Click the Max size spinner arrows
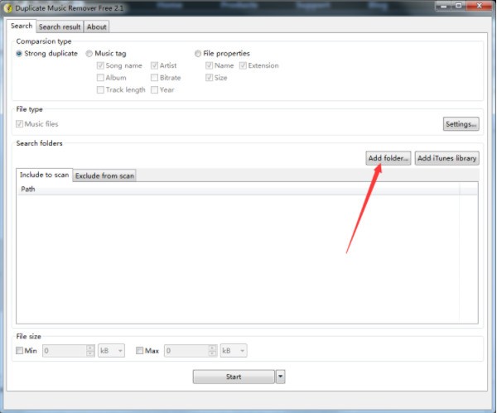The width and height of the screenshot is (497, 413). [x=212, y=351]
